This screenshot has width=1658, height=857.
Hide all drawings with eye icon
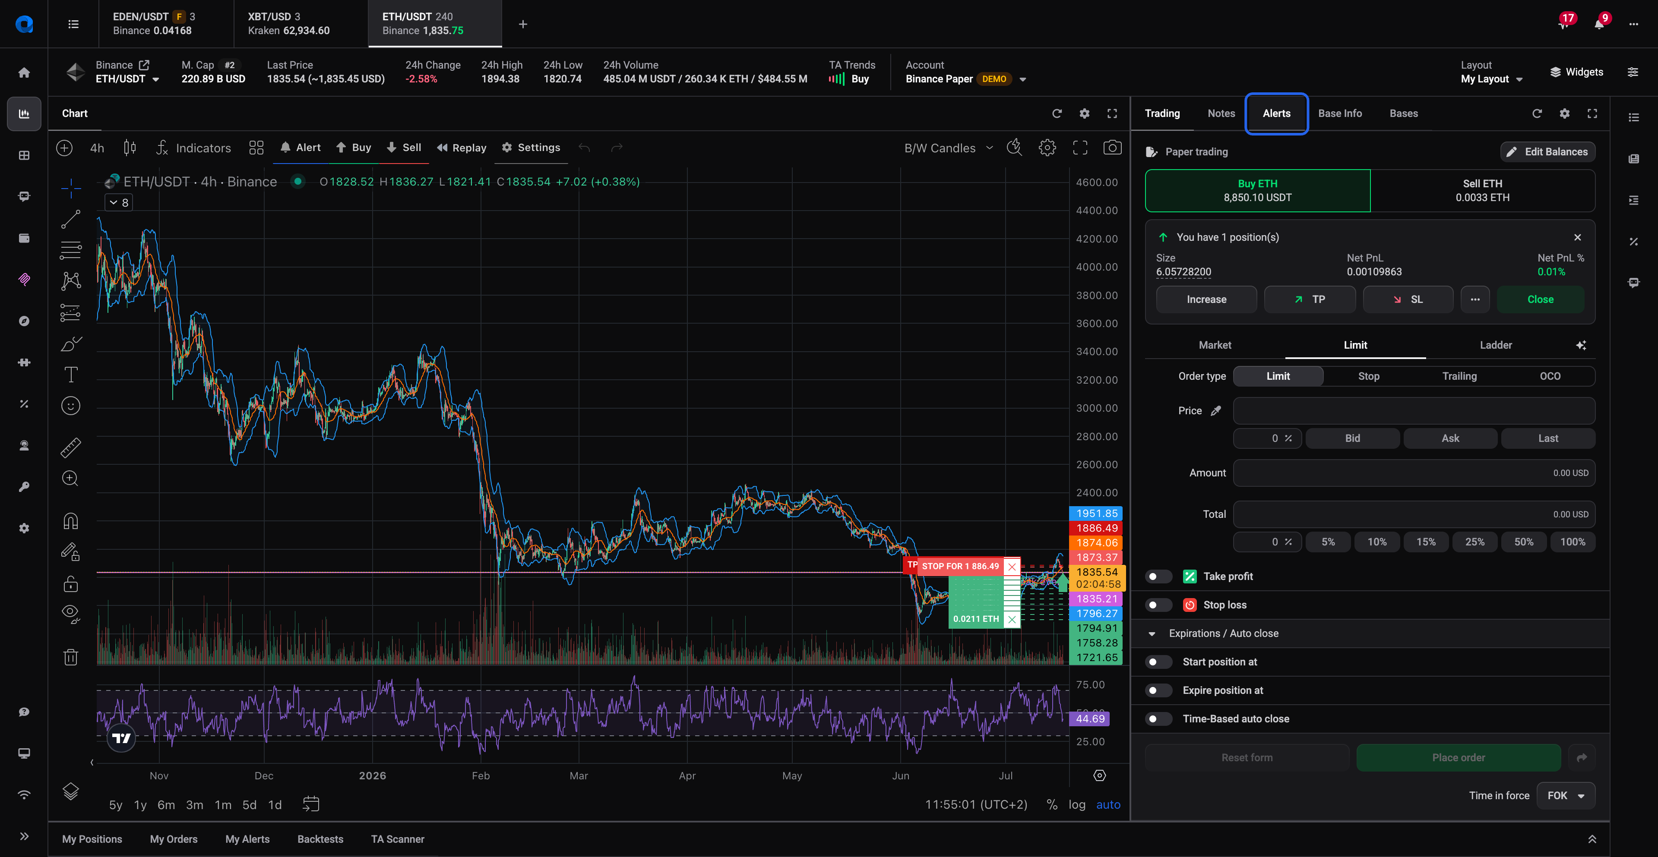click(71, 614)
